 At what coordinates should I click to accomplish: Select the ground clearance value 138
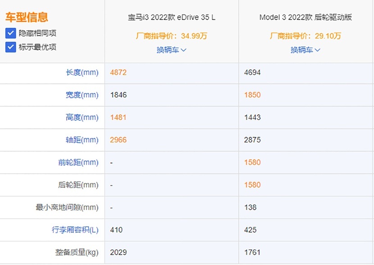click(x=250, y=207)
